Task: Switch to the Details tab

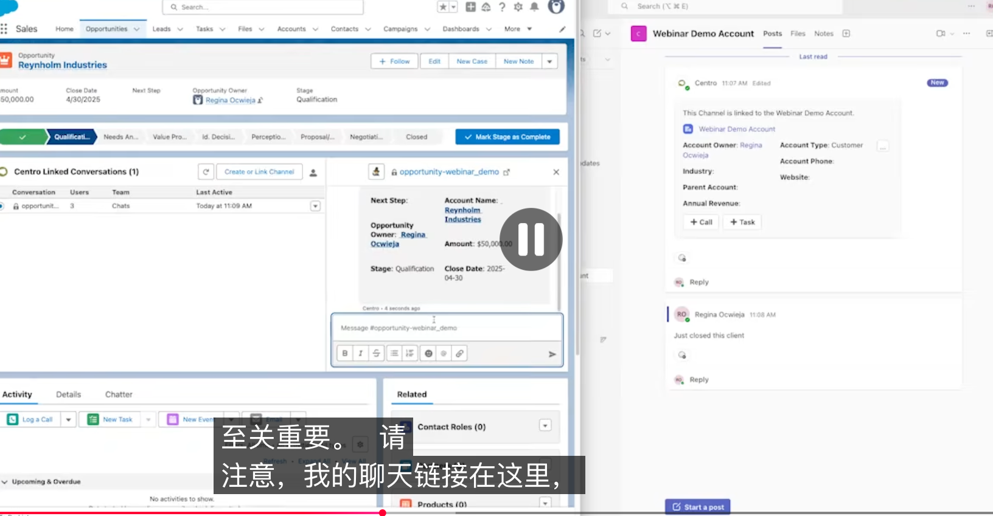Action: tap(69, 394)
